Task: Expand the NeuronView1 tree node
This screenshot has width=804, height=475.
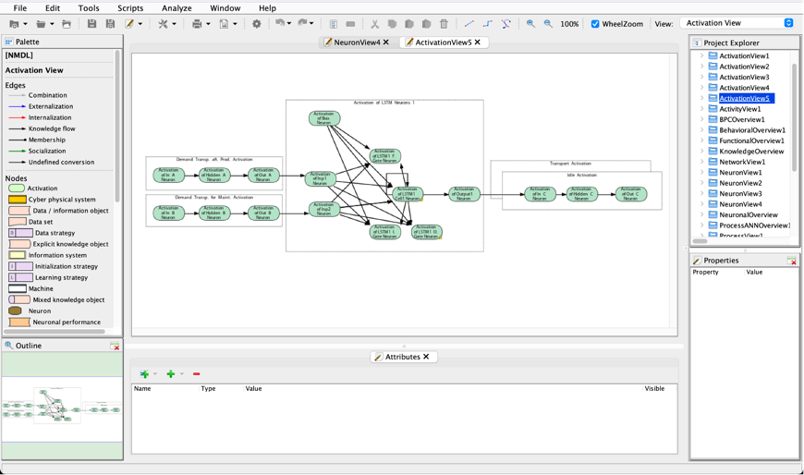Action: pyautogui.click(x=702, y=173)
